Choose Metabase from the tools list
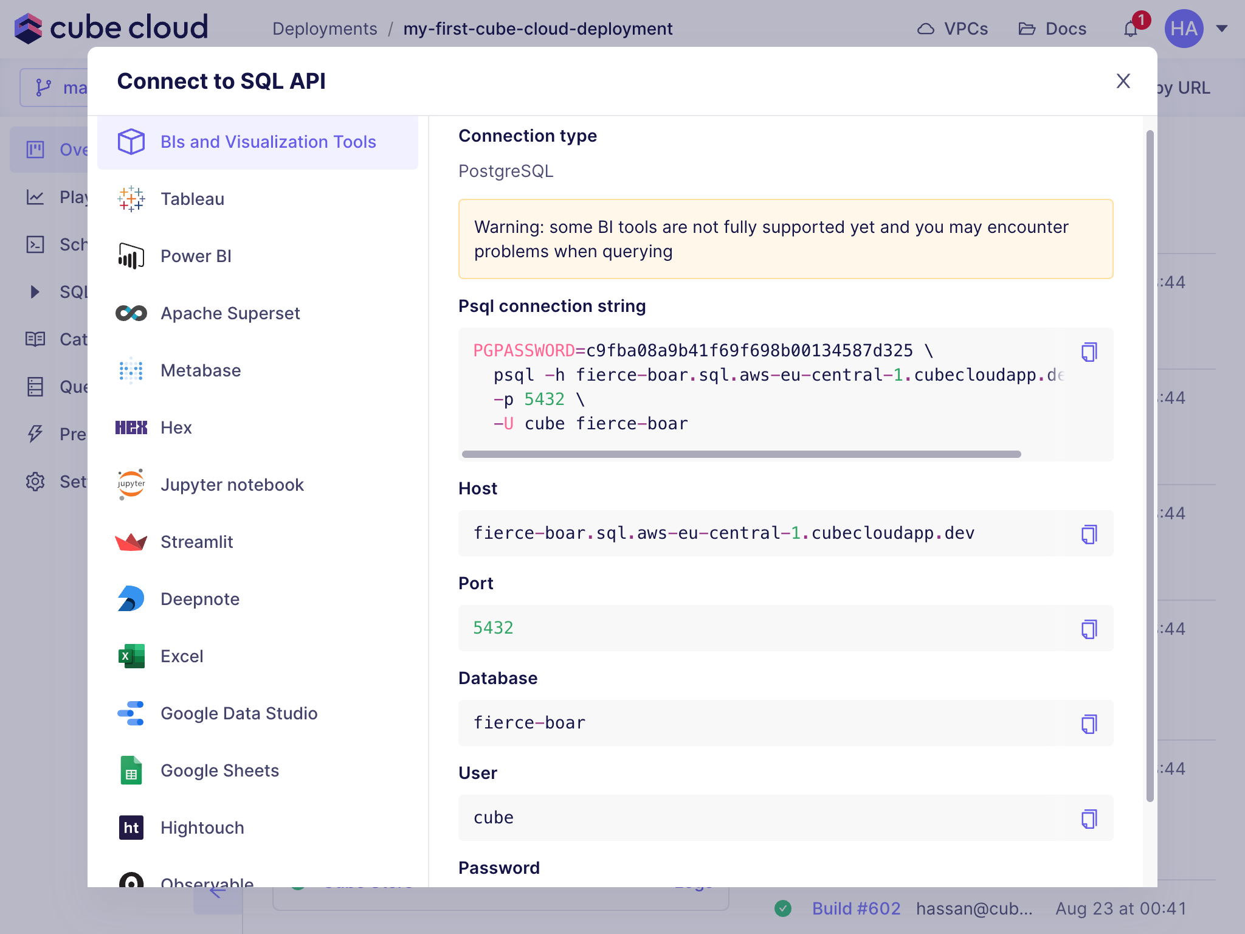Image resolution: width=1245 pixels, height=934 pixels. [x=258, y=370]
